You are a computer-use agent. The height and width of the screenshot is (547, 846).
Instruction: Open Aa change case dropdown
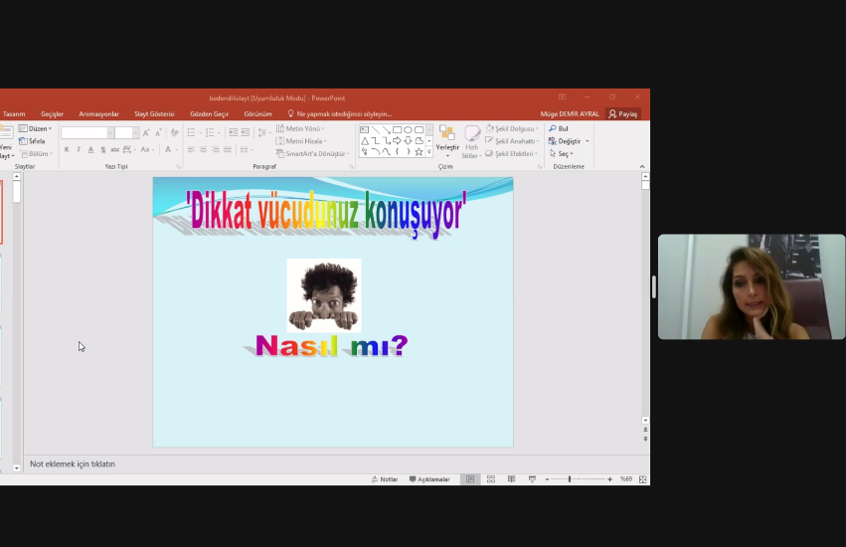point(147,149)
